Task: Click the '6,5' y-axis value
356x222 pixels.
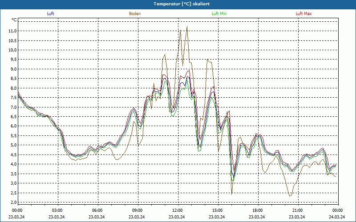Action: tap(13, 117)
